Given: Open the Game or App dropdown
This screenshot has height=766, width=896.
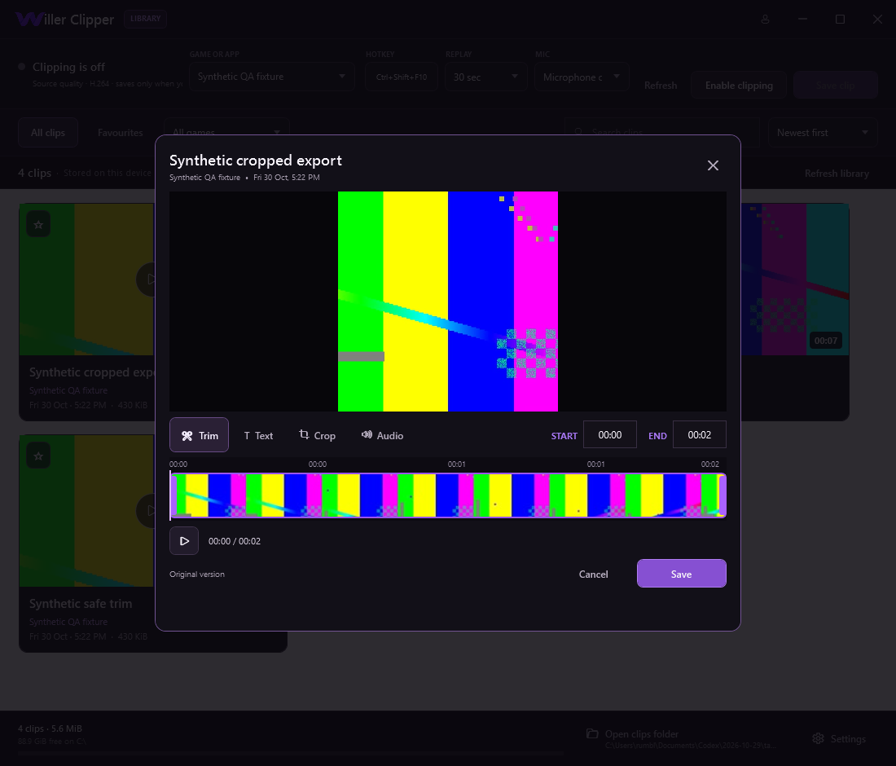Looking at the screenshot, I should [271, 77].
